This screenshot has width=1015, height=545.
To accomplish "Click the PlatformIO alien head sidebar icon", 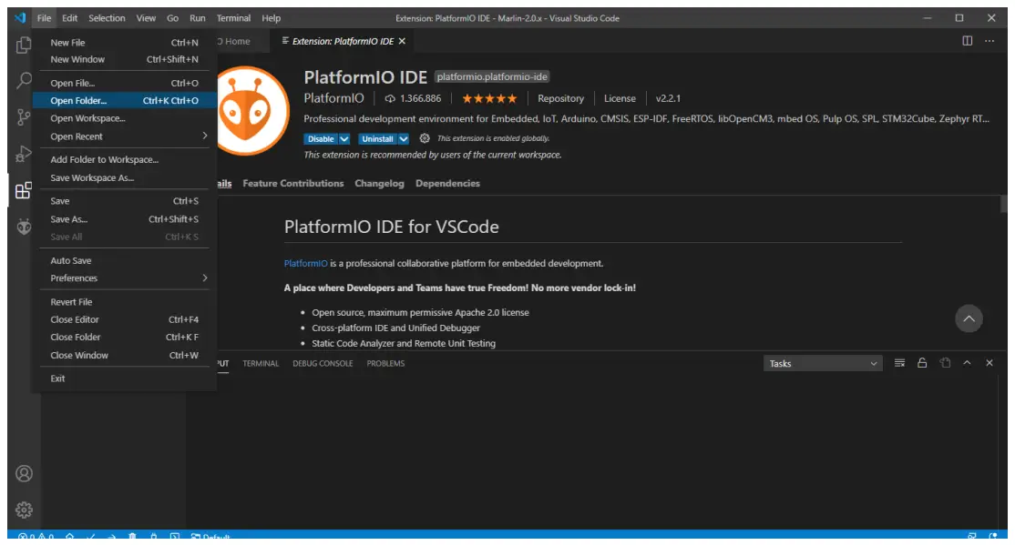I will 24,227.
